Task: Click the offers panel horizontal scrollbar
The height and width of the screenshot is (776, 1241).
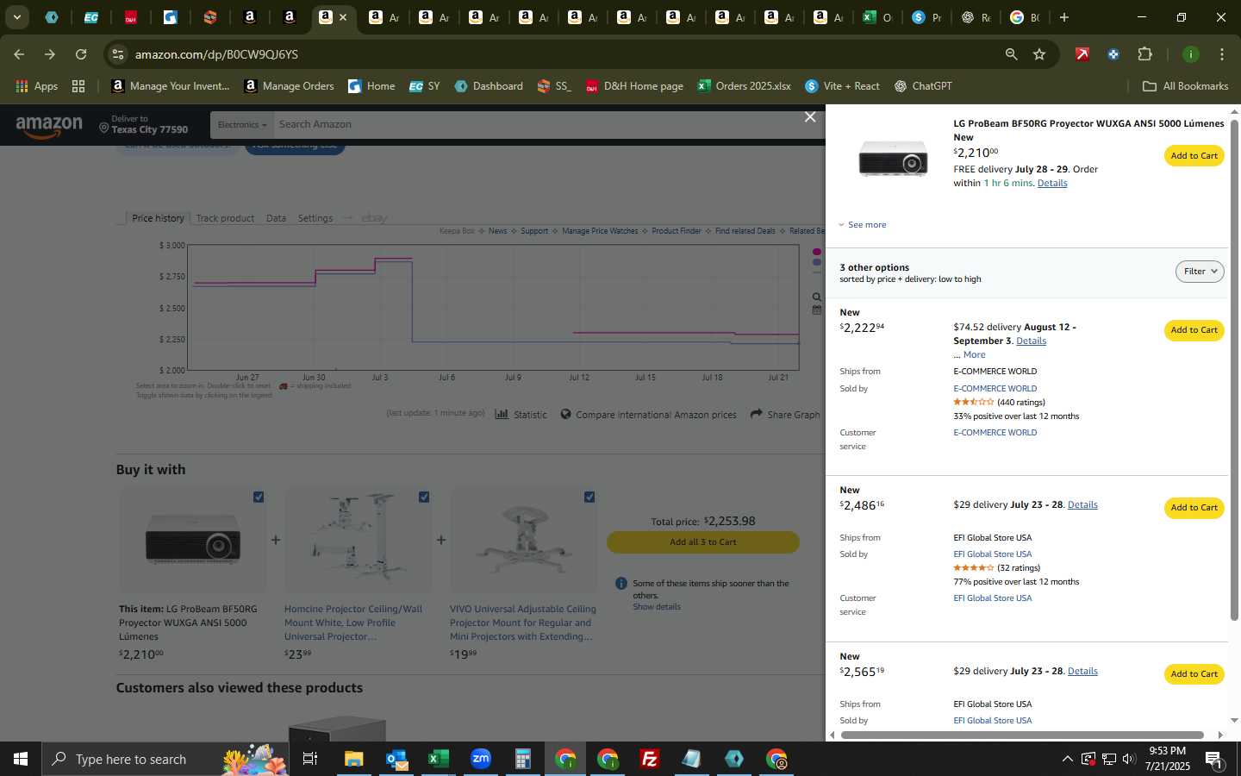Action: click(x=1023, y=735)
